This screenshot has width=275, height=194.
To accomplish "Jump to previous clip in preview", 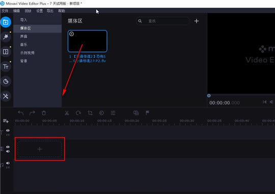I will coord(264,102).
